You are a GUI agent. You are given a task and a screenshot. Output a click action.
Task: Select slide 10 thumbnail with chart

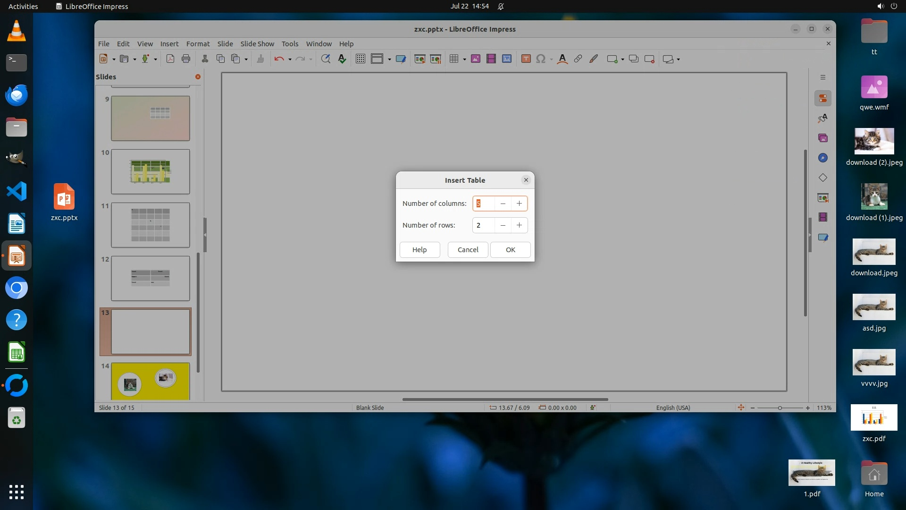[150, 171]
